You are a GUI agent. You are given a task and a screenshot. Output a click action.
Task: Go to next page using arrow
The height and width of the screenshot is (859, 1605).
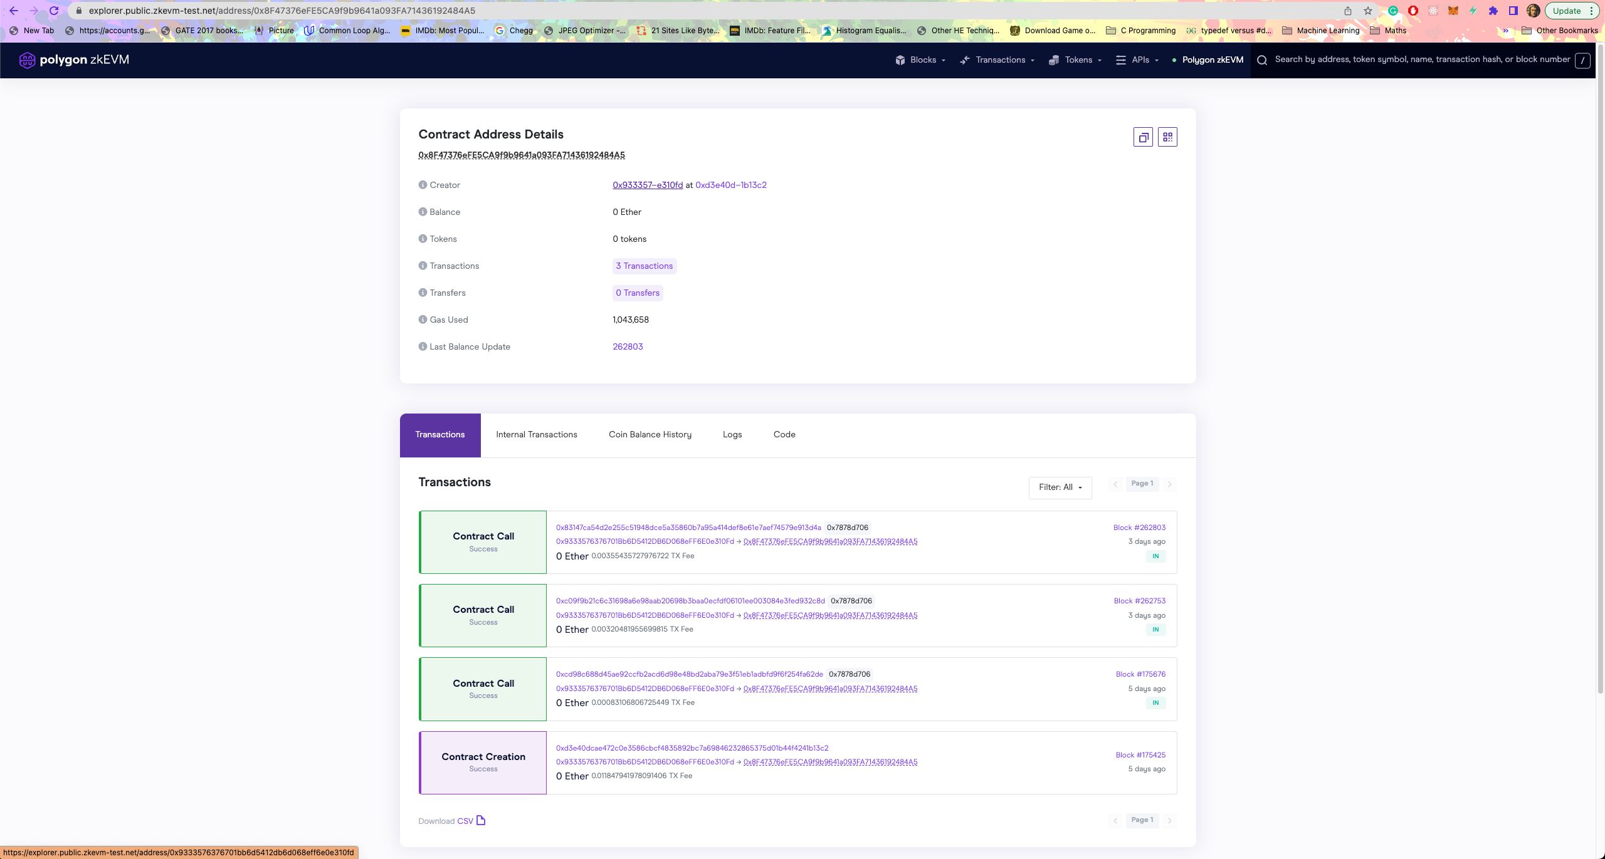click(x=1167, y=484)
